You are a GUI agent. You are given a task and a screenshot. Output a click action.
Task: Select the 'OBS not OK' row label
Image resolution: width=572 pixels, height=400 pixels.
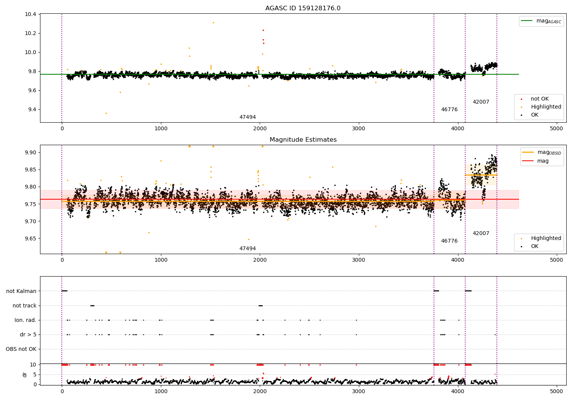[21, 349]
